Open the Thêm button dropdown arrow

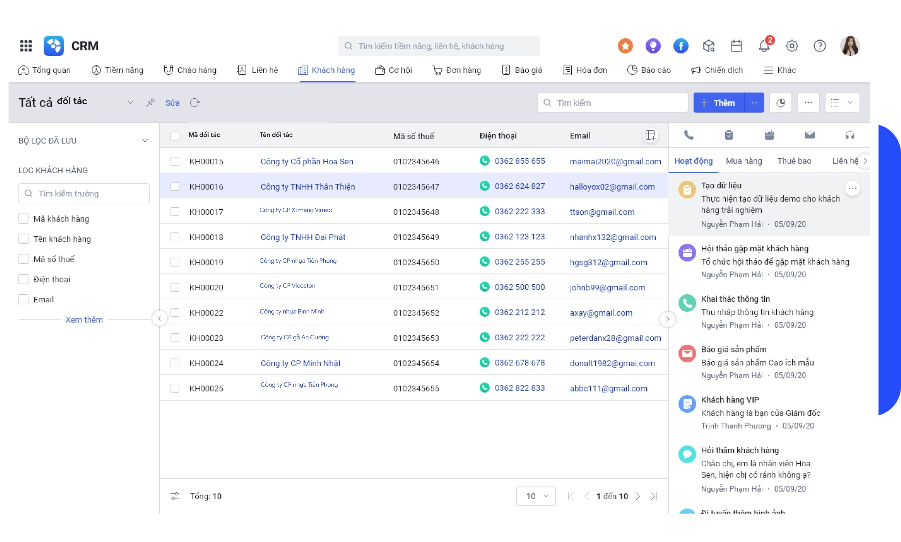[754, 103]
